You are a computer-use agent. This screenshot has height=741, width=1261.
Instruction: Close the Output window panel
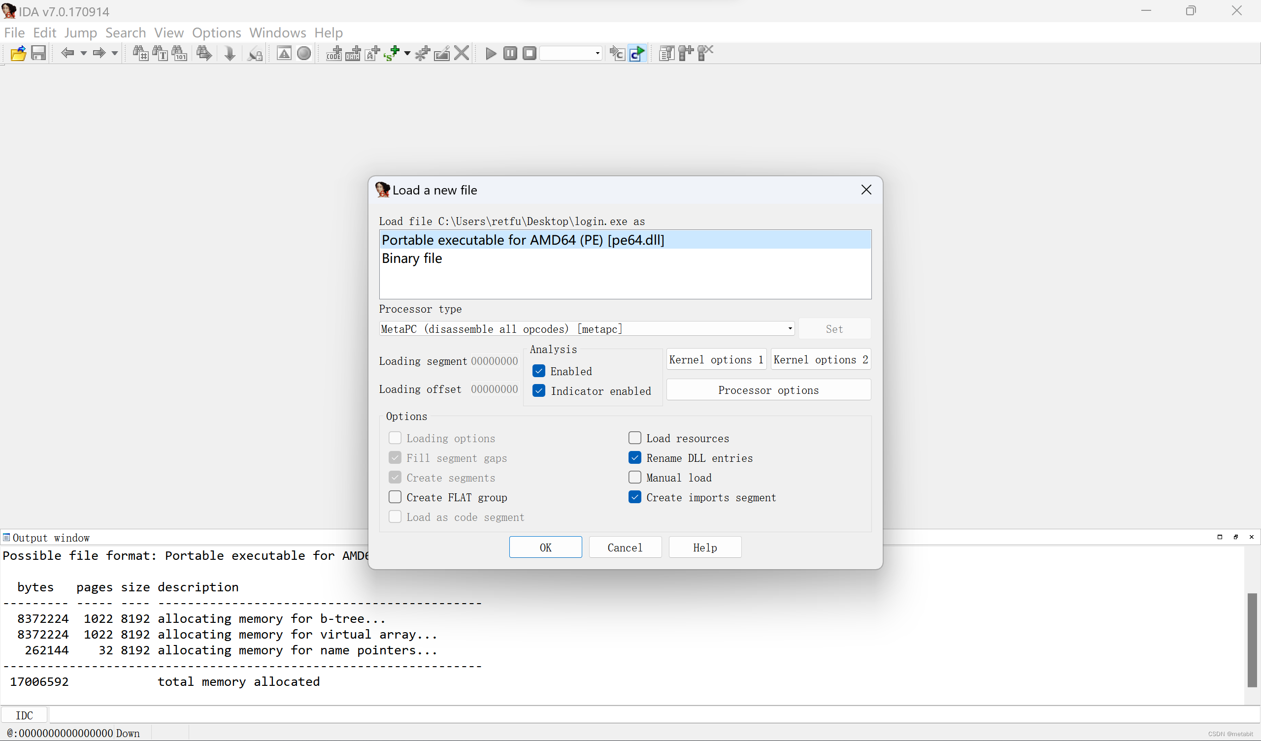pos(1252,537)
